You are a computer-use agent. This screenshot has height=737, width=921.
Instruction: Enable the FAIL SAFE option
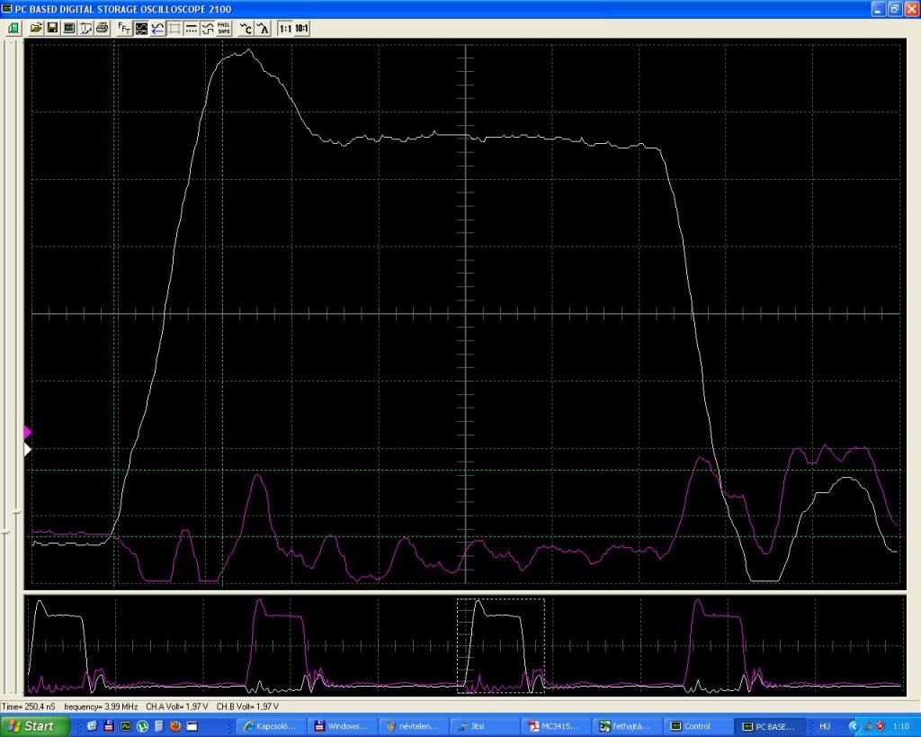coord(224,28)
